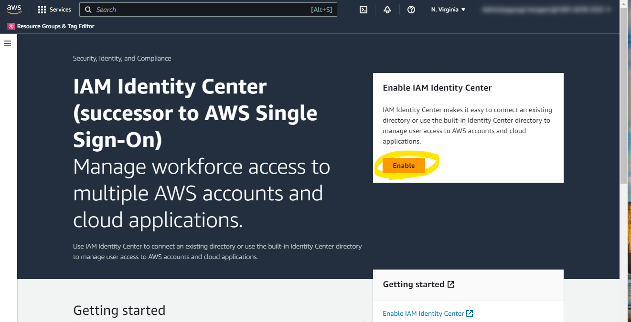Click the Getting started panel heading link
This screenshot has height=322, width=631.
point(414,284)
